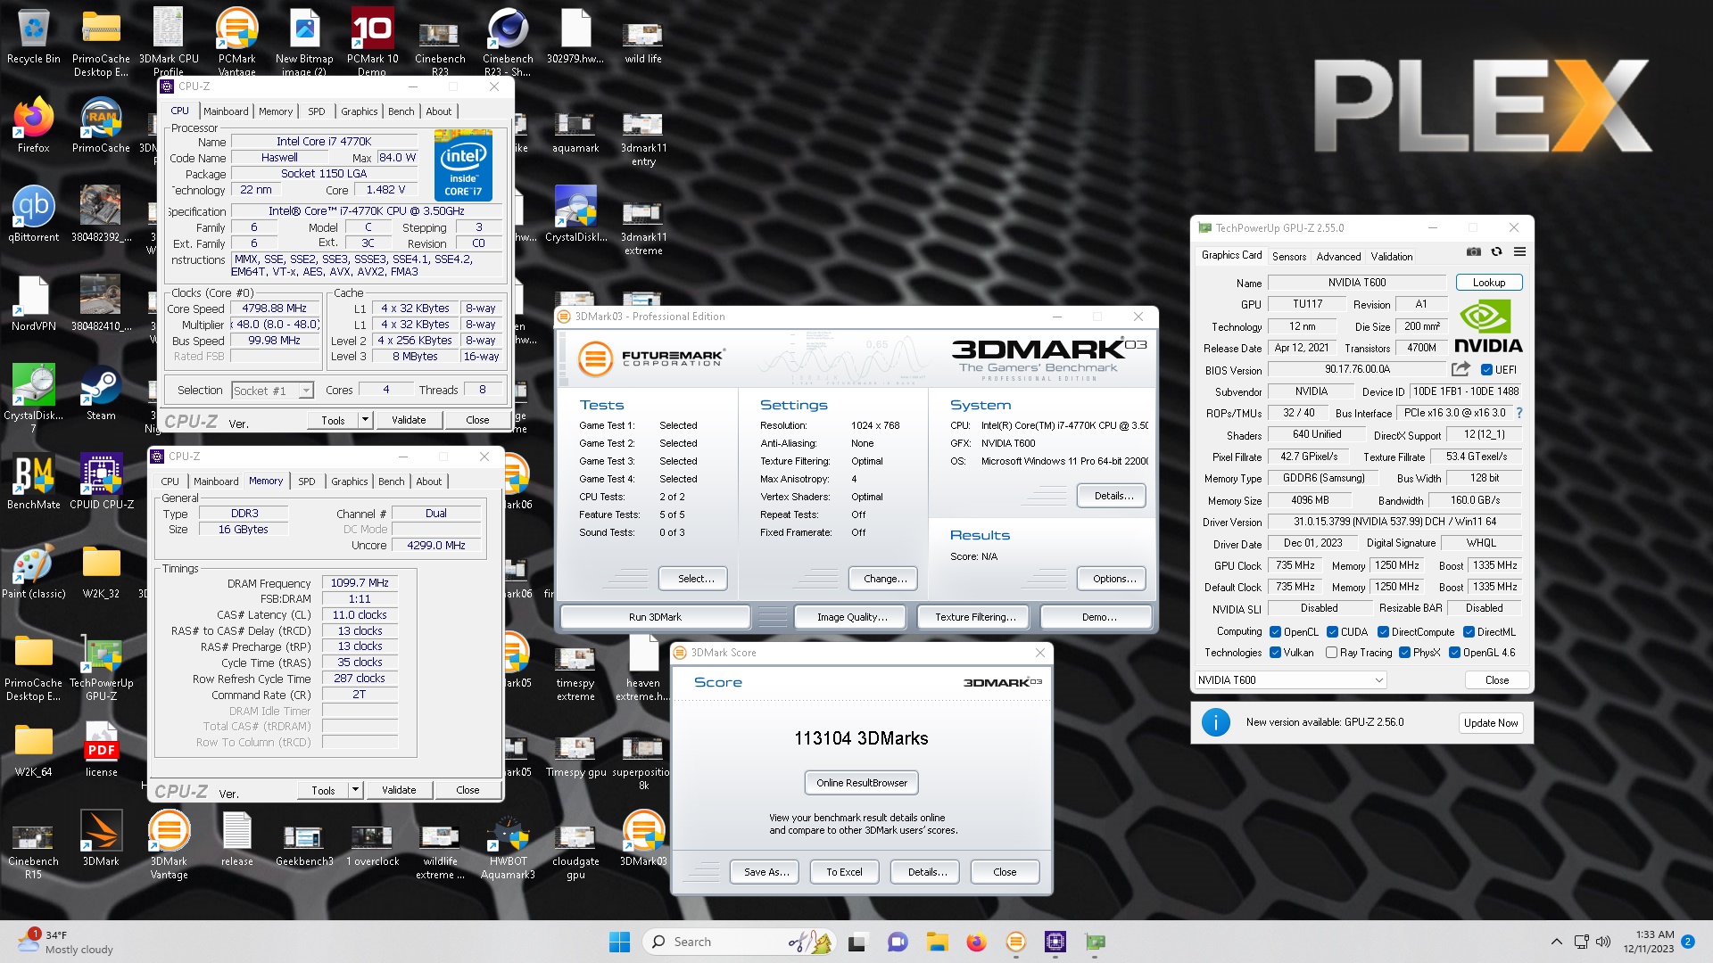Open the weather widget showing 34°F
Screen dimensions: 1713x963
click(67, 942)
